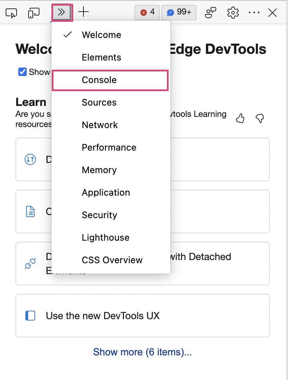Select Welcome in the tools menu
The height and width of the screenshot is (380, 288).
(111, 35)
